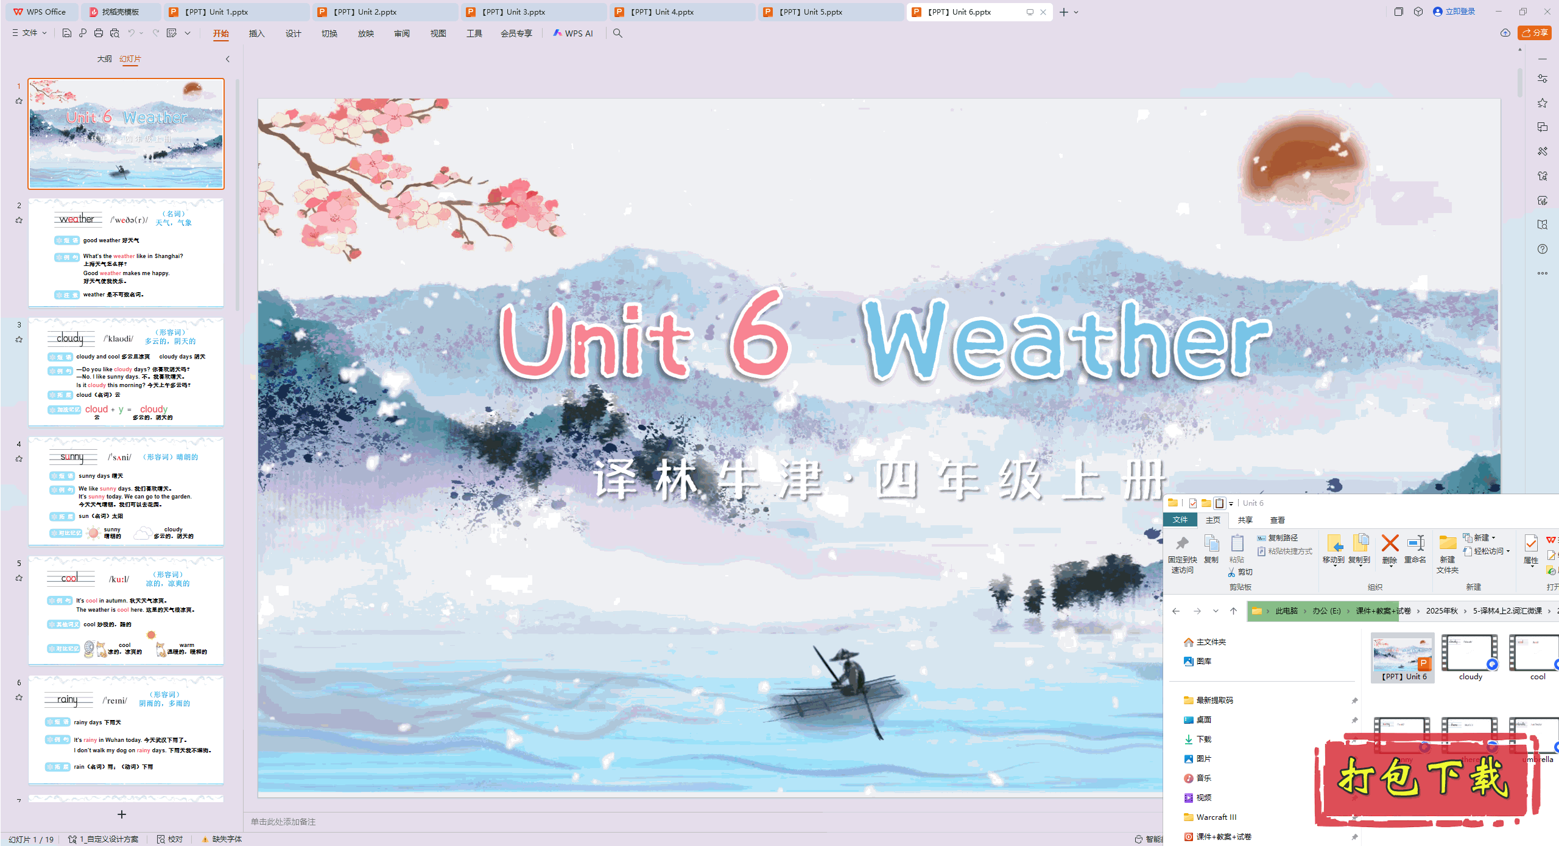
Task: Toggle the star next to slide 2 thumbnail
Action: [x=19, y=220]
